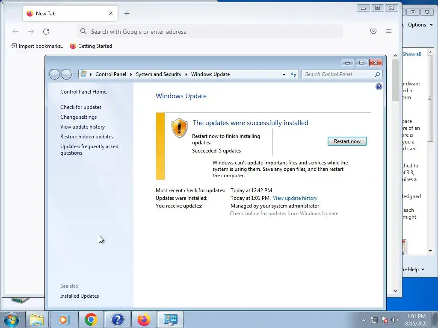This screenshot has width=438, height=328.
Task: Click Firefox forward navigation arrow
Action: click(x=31, y=32)
